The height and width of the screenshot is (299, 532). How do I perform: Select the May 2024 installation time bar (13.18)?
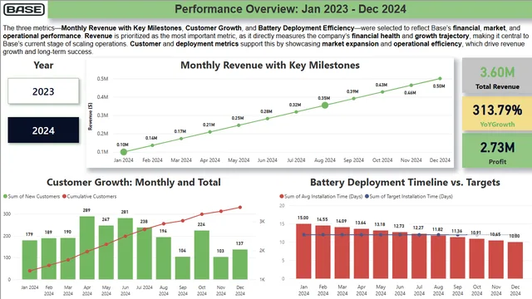[x=381, y=255]
